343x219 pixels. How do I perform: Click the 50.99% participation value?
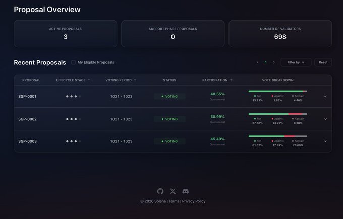click(x=217, y=117)
